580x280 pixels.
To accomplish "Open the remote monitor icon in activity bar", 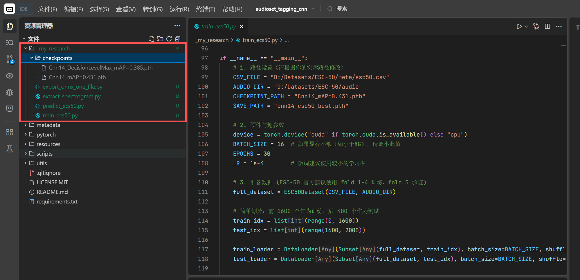I will pyautogui.click(x=10, y=109).
